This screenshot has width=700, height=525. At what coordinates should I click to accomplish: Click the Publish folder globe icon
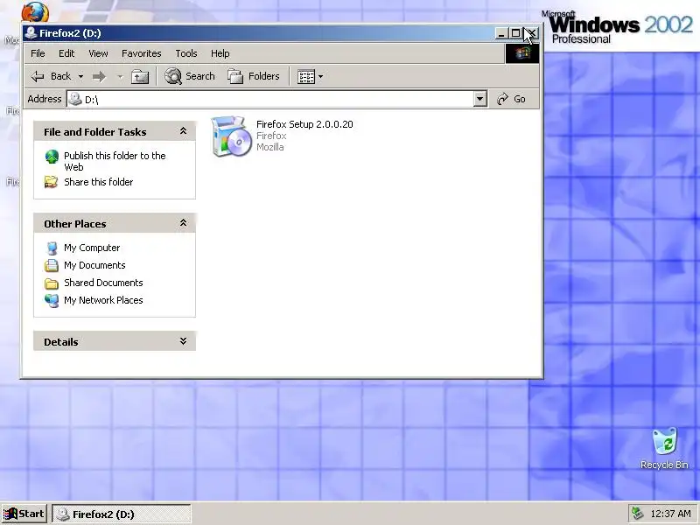pyautogui.click(x=52, y=157)
